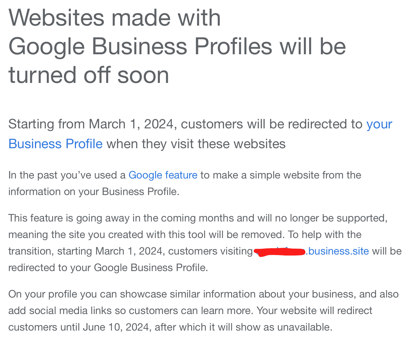
Task: Click the blue word 'your' link
Action: [379, 124]
